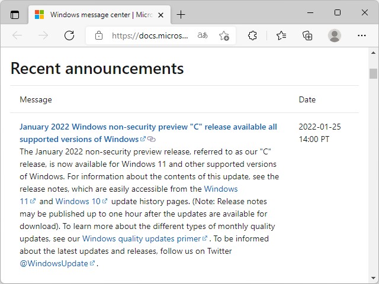Click the Recent announcements heading
This screenshot has height=284, width=379.
click(x=97, y=69)
